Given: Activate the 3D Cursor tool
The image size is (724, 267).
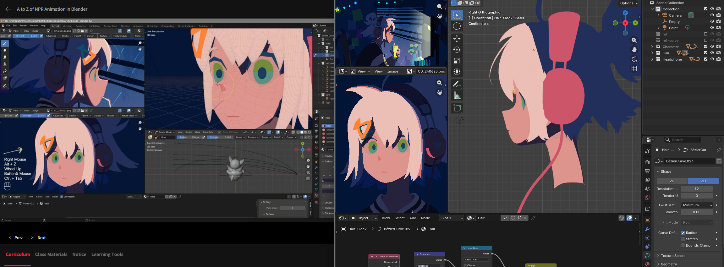Looking at the screenshot, I should click(x=457, y=26).
